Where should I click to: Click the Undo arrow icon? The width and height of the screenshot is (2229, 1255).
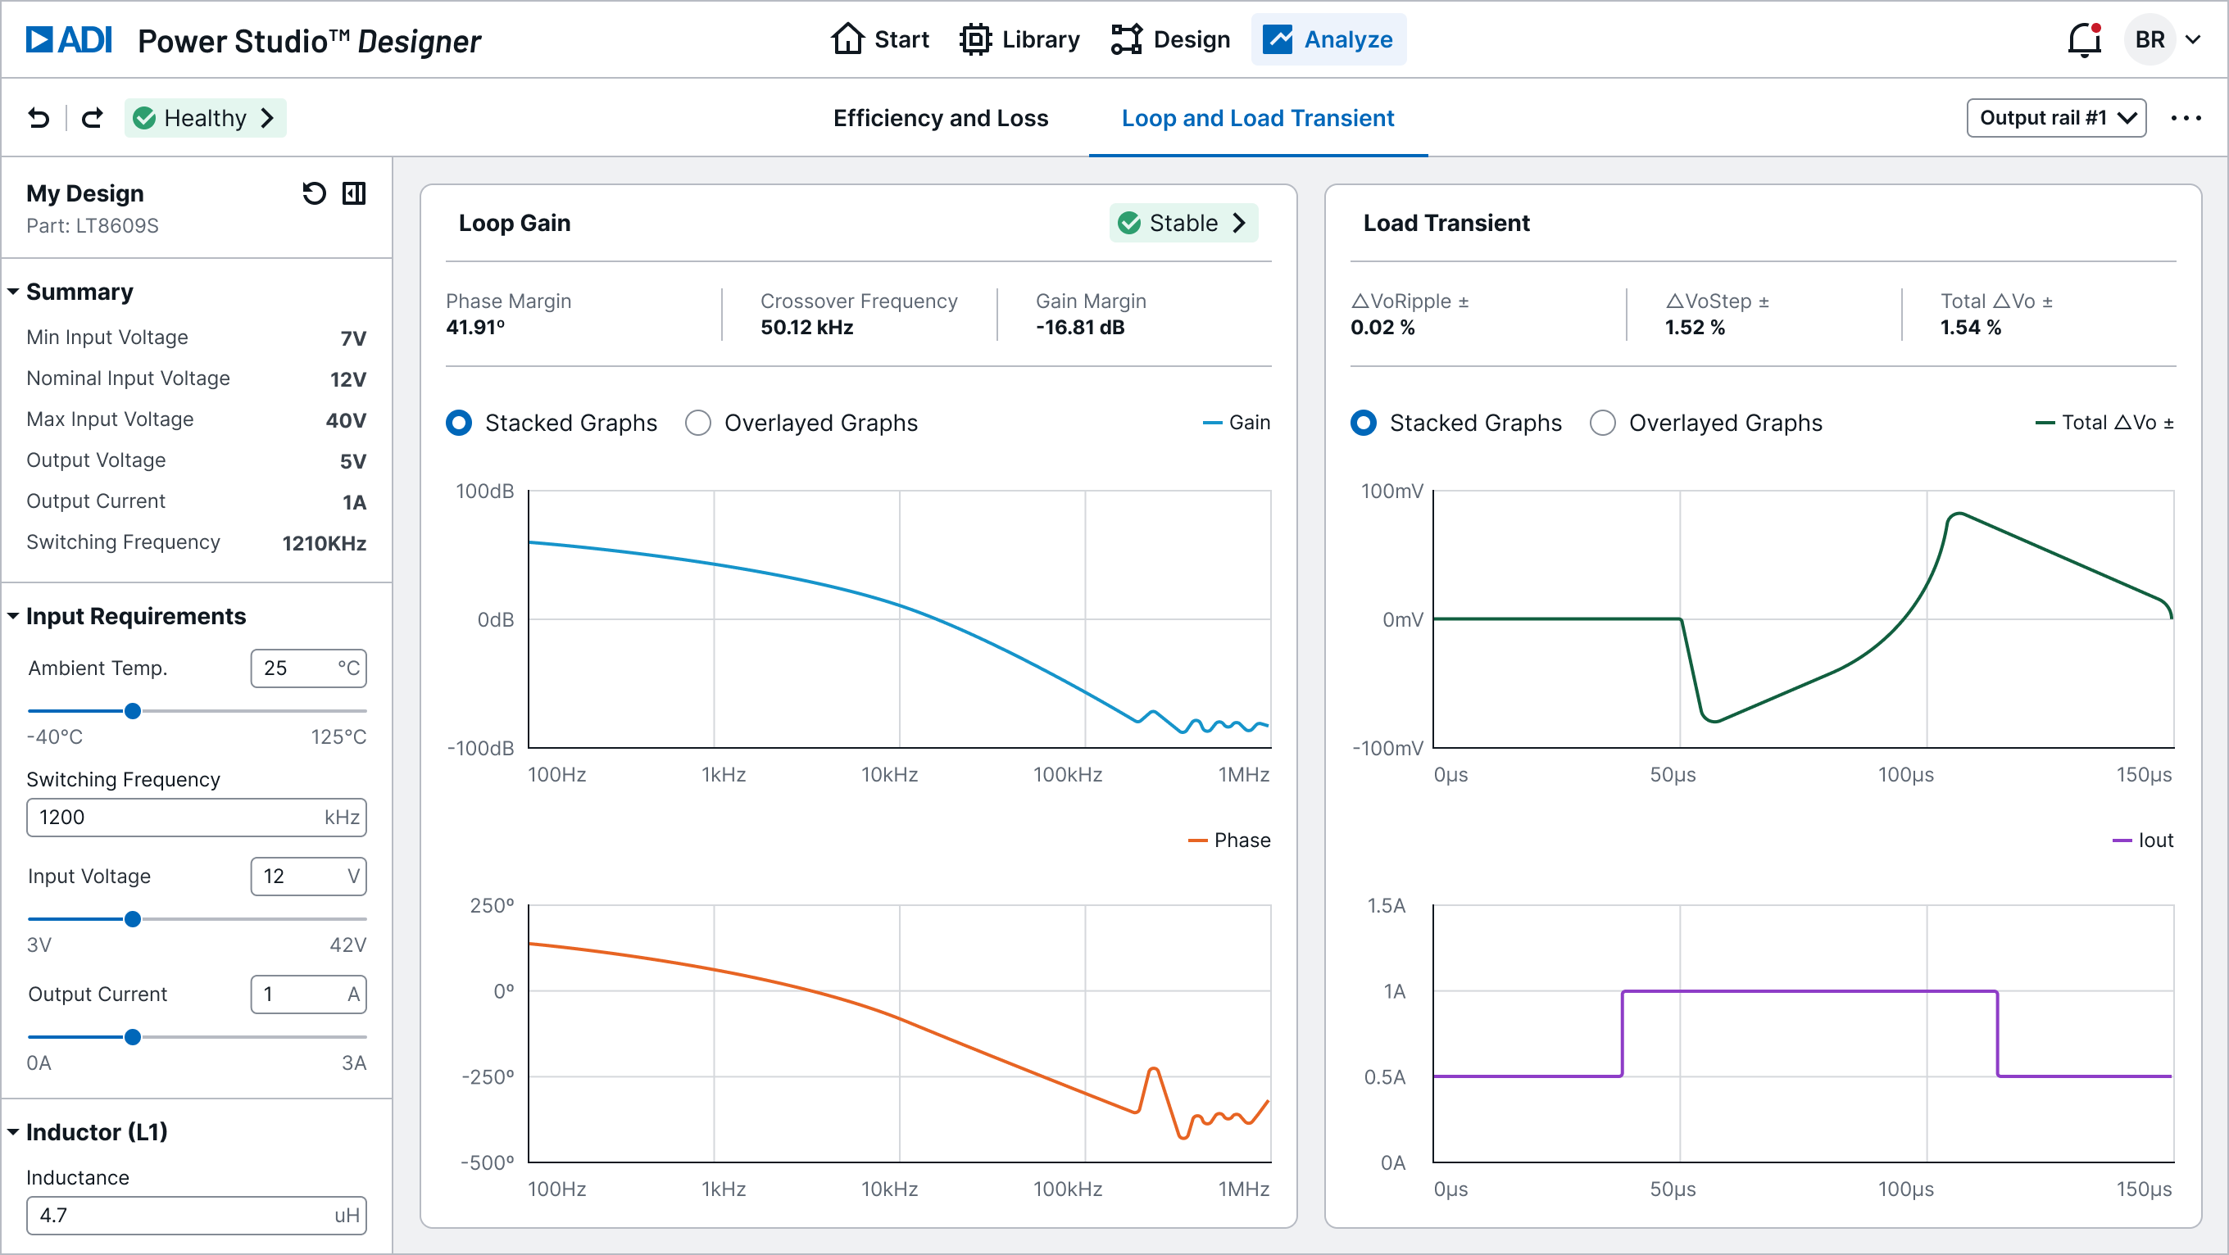pos(38,118)
